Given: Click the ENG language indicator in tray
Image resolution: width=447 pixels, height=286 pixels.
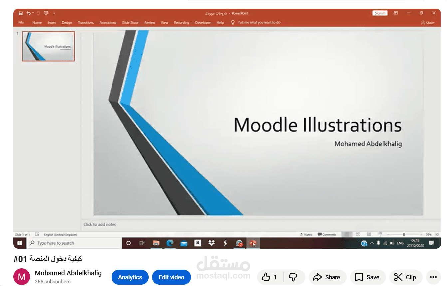Looking at the screenshot, I should [400, 243].
